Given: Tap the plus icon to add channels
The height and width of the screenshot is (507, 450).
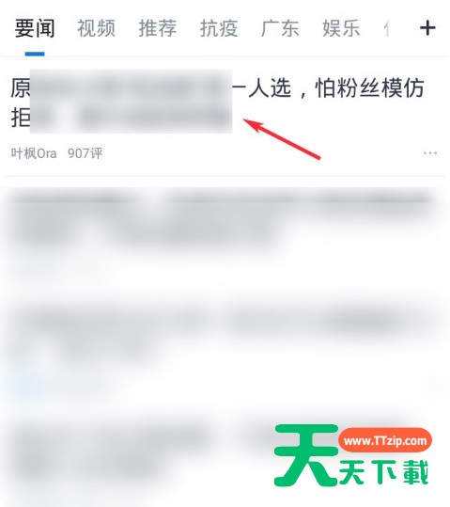Looking at the screenshot, I should point(427,28).
